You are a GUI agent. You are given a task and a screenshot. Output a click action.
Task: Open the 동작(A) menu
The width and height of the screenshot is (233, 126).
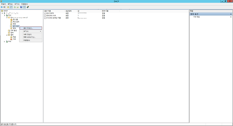coord(10,4)
